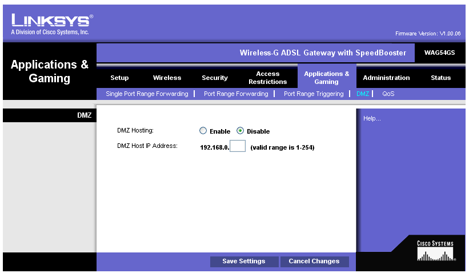Click the Wireless-G ADSL Gateway title text
Viewport: 469px width, 273px height.
point(323,53)
